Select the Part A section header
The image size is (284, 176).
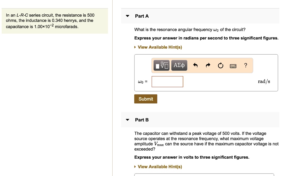pos(142,16)
